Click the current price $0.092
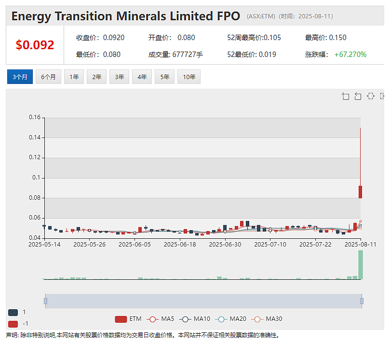This screenshot has height=343, width=390. point(35,45)
